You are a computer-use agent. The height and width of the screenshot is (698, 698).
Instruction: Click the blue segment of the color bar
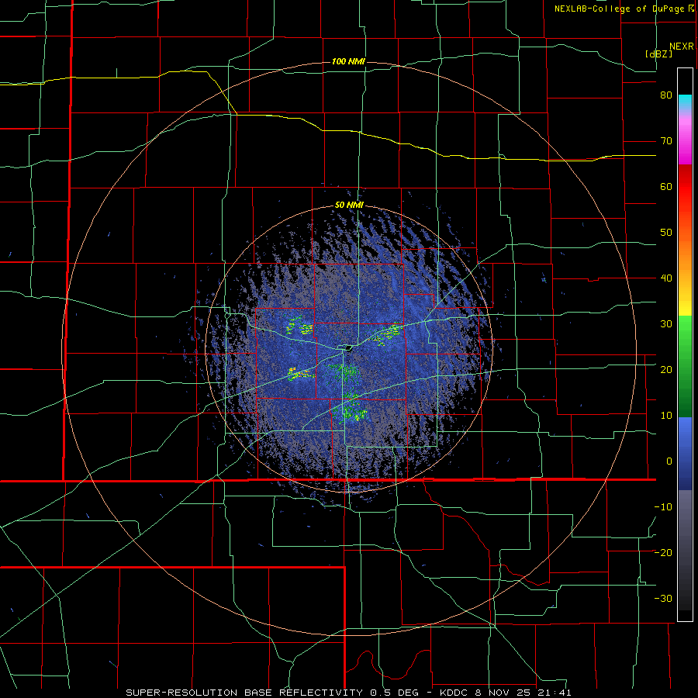685,454
